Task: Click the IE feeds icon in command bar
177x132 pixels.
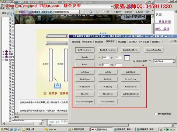Action: 97,12
